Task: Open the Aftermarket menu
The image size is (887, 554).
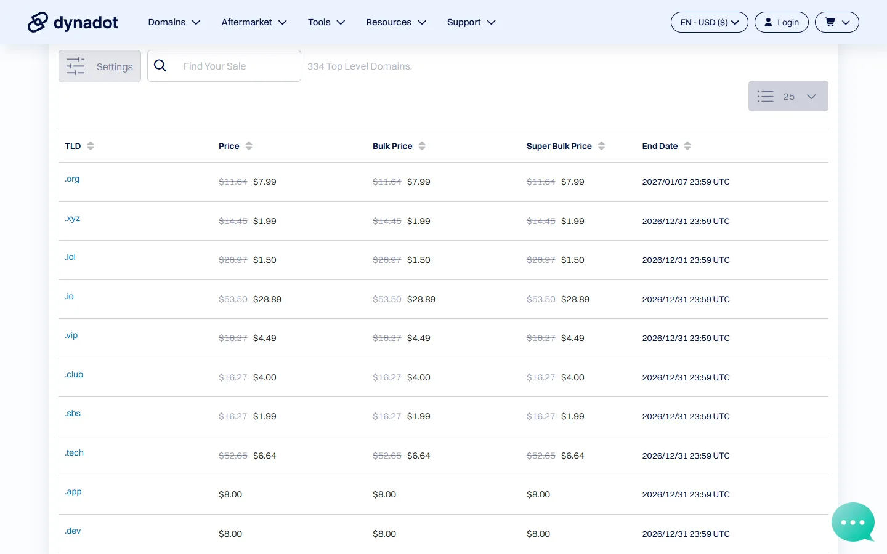Action: point(254,22)
